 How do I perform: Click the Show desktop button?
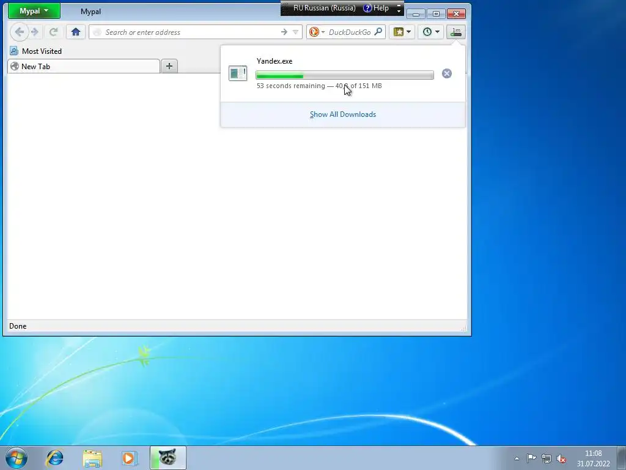click(x=622, y=458)
